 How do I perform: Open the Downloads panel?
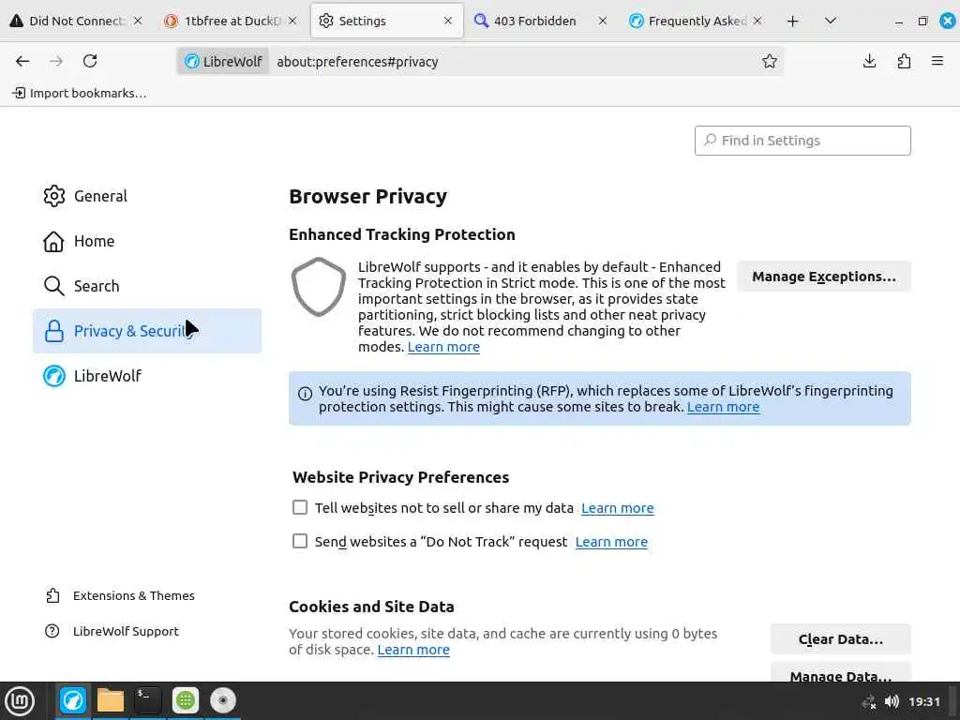click(869, 61)
